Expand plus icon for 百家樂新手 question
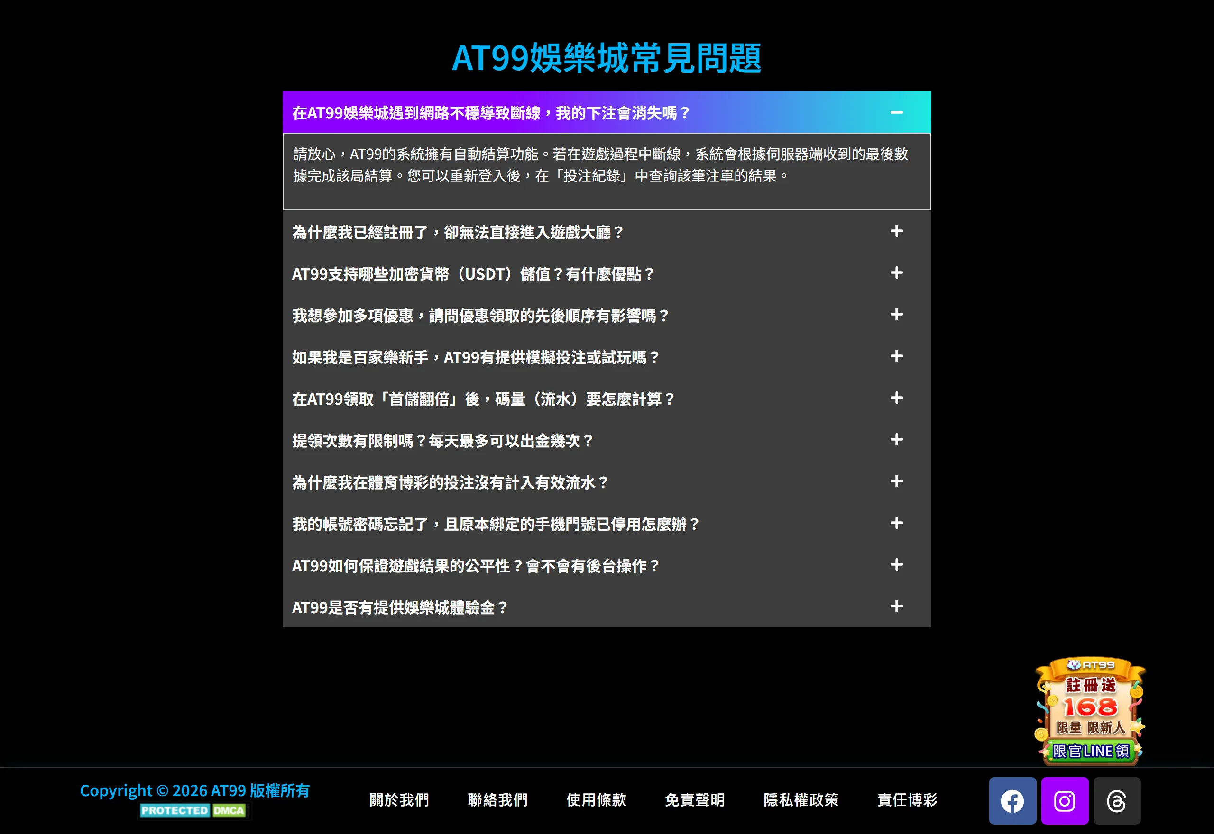Image resolution: width=1214 pixels, height=834 pixels. (897, 356)
